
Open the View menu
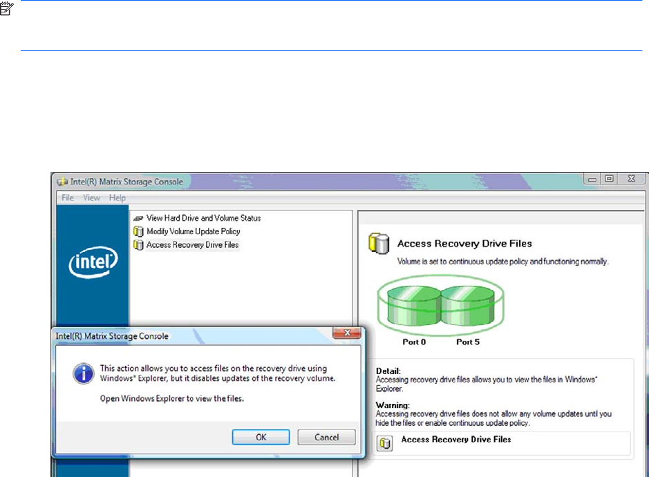[91, 197]
